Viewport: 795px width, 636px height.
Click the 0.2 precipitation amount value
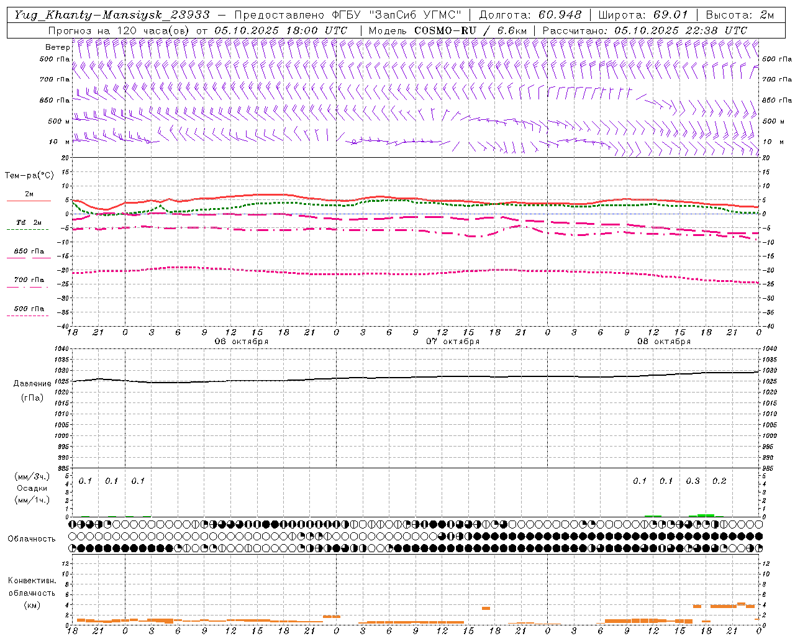(719, 481)
